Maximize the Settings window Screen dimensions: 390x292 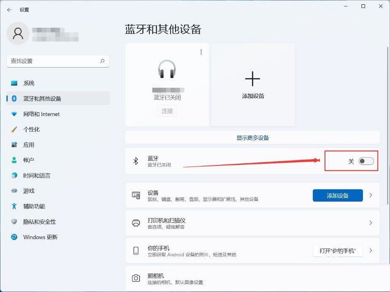pos(363,6)
